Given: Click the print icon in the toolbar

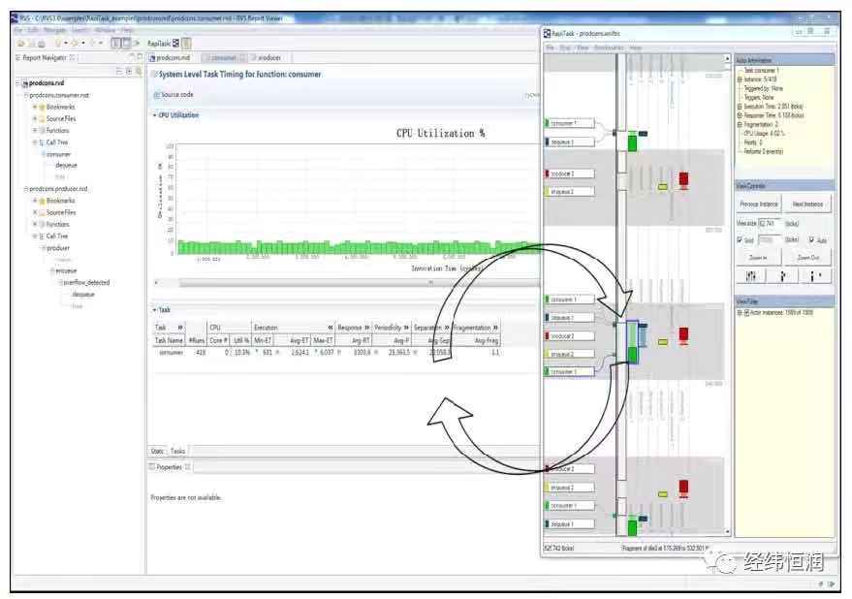Looking at the screenshot, I should click(x=42, y=44).
